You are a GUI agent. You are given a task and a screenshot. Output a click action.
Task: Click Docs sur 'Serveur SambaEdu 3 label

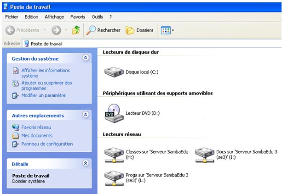pyautogui.click(x=247, y=155)
